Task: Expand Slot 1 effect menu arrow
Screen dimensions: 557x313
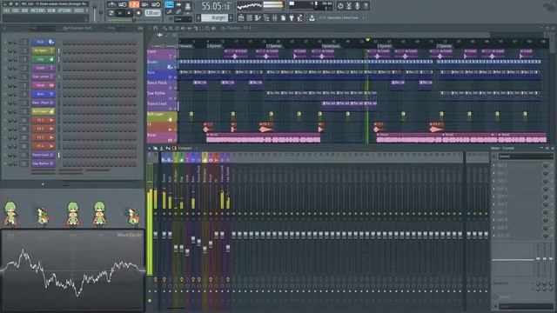Action: pos(493,166)
